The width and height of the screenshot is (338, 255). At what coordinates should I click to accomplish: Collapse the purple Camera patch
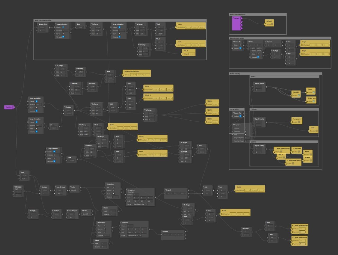[x=233, y=18]
